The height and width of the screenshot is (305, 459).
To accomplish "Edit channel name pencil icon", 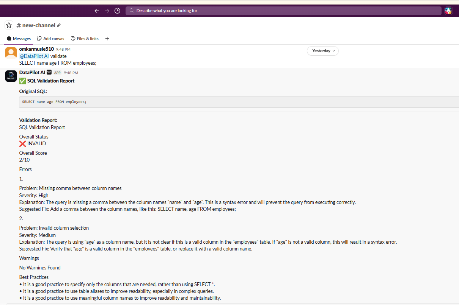I will [x=59, y=25].
